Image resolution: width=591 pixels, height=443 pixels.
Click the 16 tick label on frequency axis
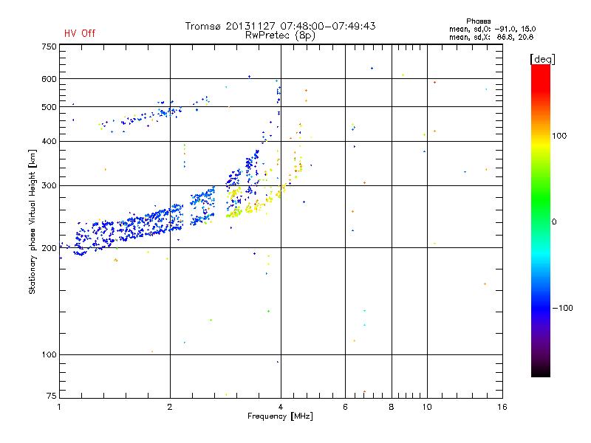point(502,407)
